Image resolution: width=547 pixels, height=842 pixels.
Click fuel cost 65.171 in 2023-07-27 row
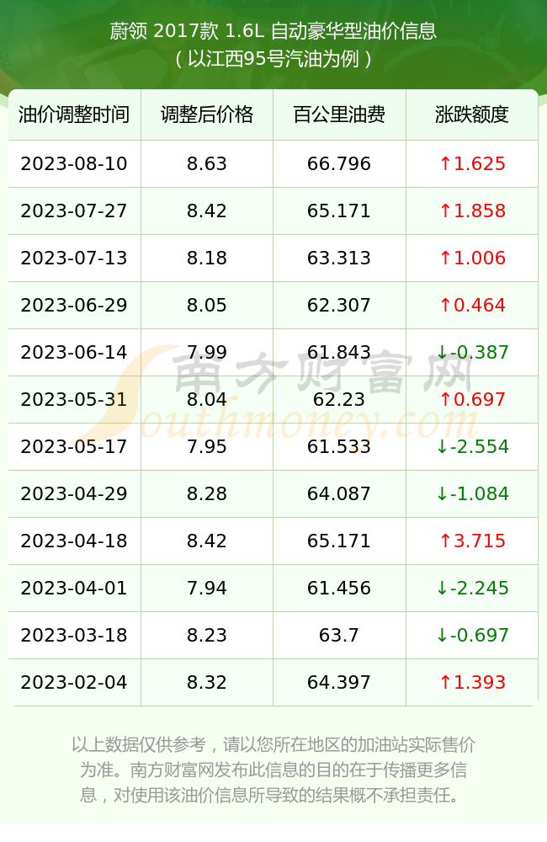339,211
